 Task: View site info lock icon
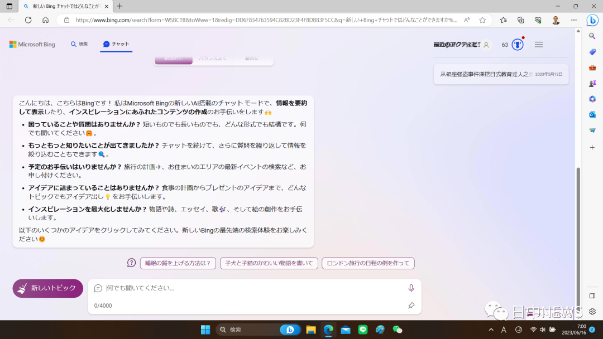[66, 20]
